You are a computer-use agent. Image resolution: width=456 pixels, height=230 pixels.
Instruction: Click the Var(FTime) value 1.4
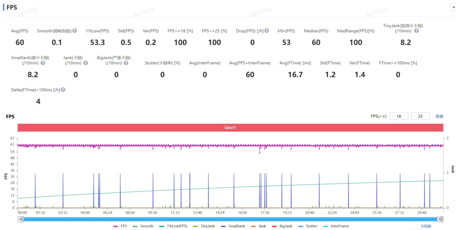[x=360, y=75]
